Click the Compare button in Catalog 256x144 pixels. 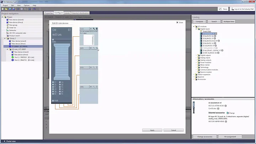199,21
